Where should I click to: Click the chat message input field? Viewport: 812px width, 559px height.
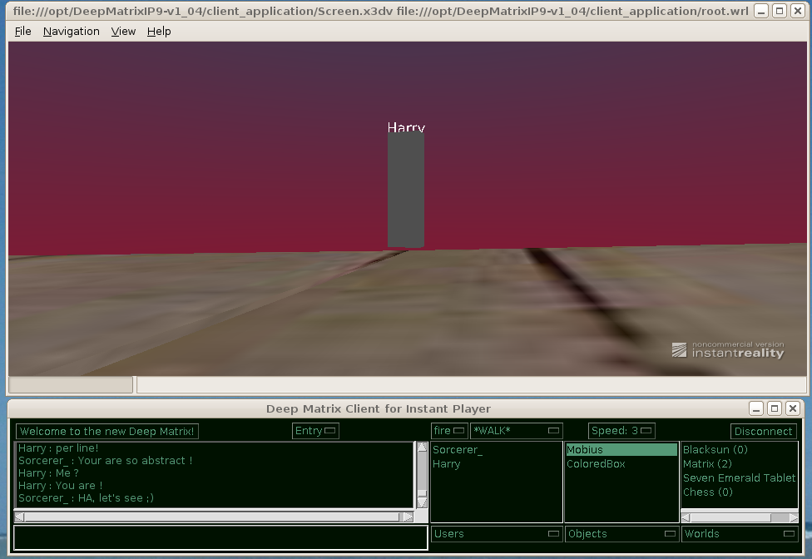[220, 537]
